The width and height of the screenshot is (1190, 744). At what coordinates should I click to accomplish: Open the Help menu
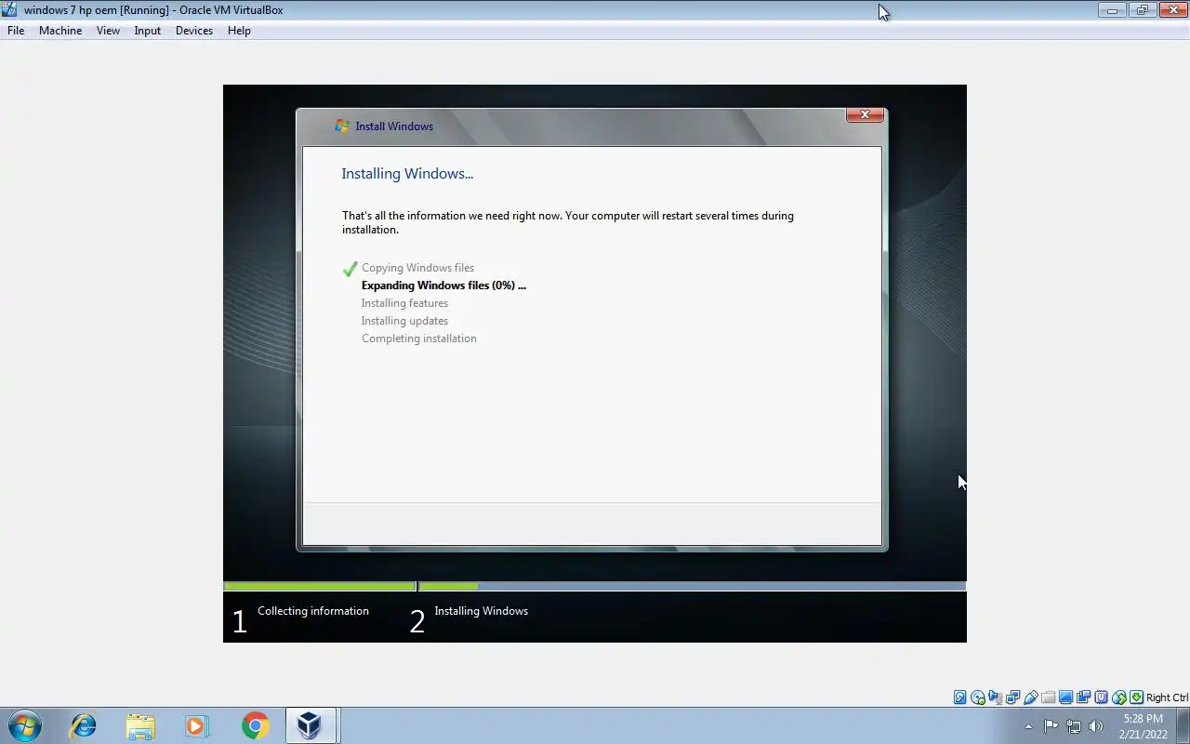239,30
